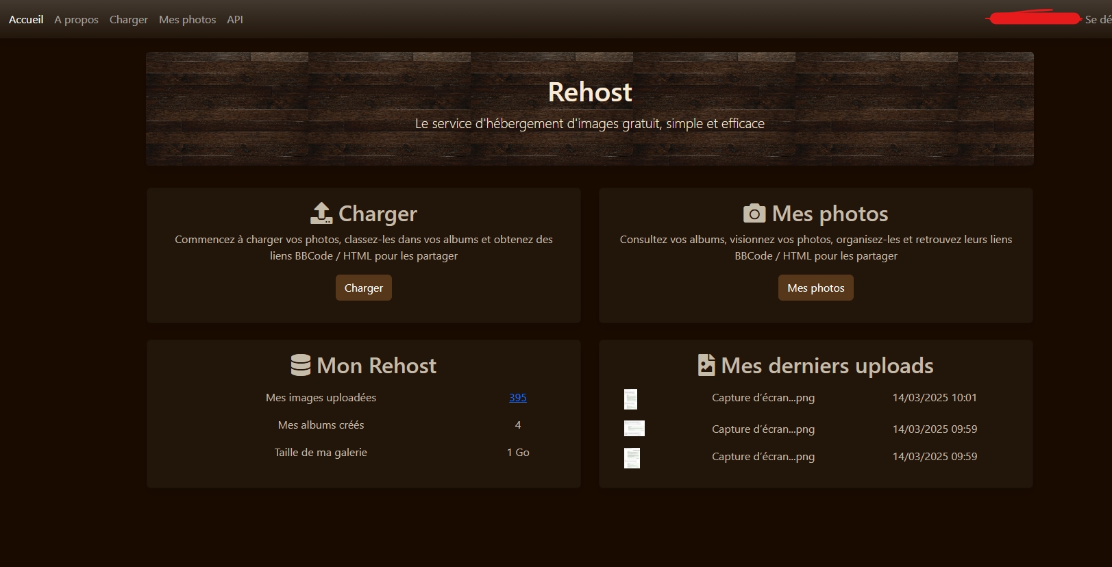Click the file name in the second upload row
The width and height of the screenshot is (1112, 567).
click(x=763, y=429)
